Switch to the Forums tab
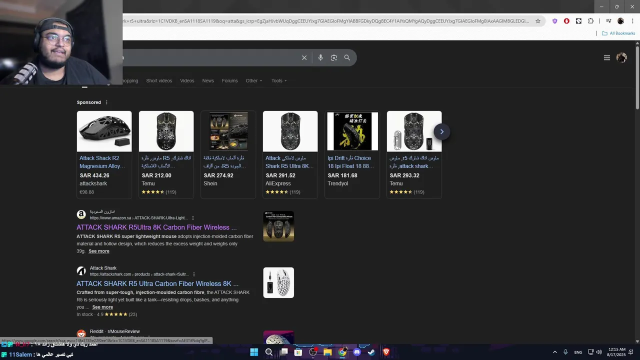Image resolution: width=640 pixels, height=360 pixels. [230, 80]
